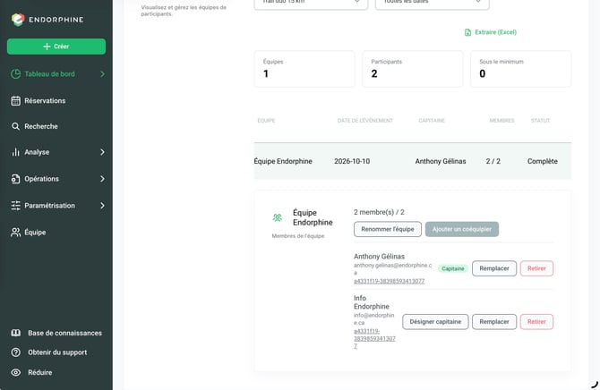Click the Obtenir du support help icon

click(16, 352)
